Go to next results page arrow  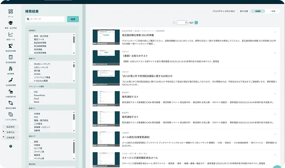tap(196, 23)
